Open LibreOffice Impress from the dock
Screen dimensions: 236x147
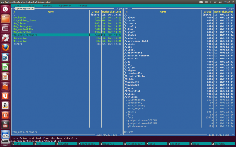5,77
